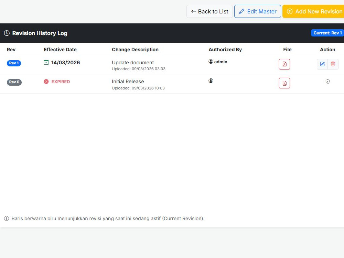Image resolution: width=344 pixels, height=258 pixels.
Task: Click the Change Description column header
Action: coord(135,50)
